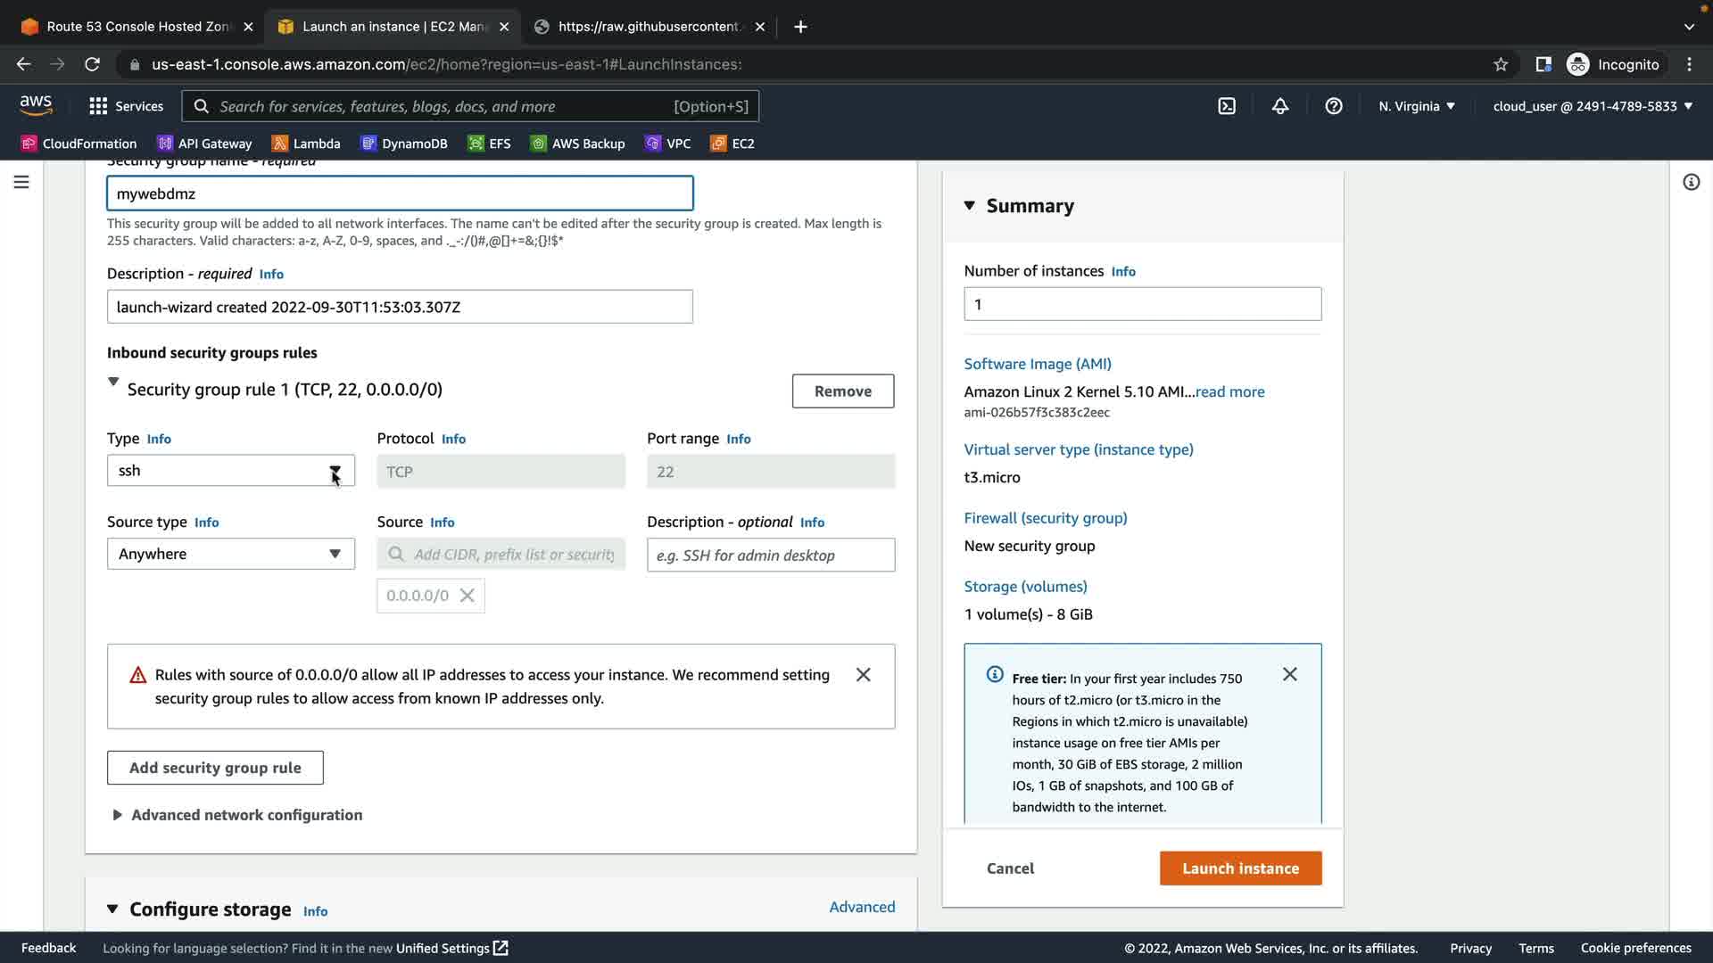
Task: Switch to the Route 53 Console tab
Action: [x=134, y=27]
